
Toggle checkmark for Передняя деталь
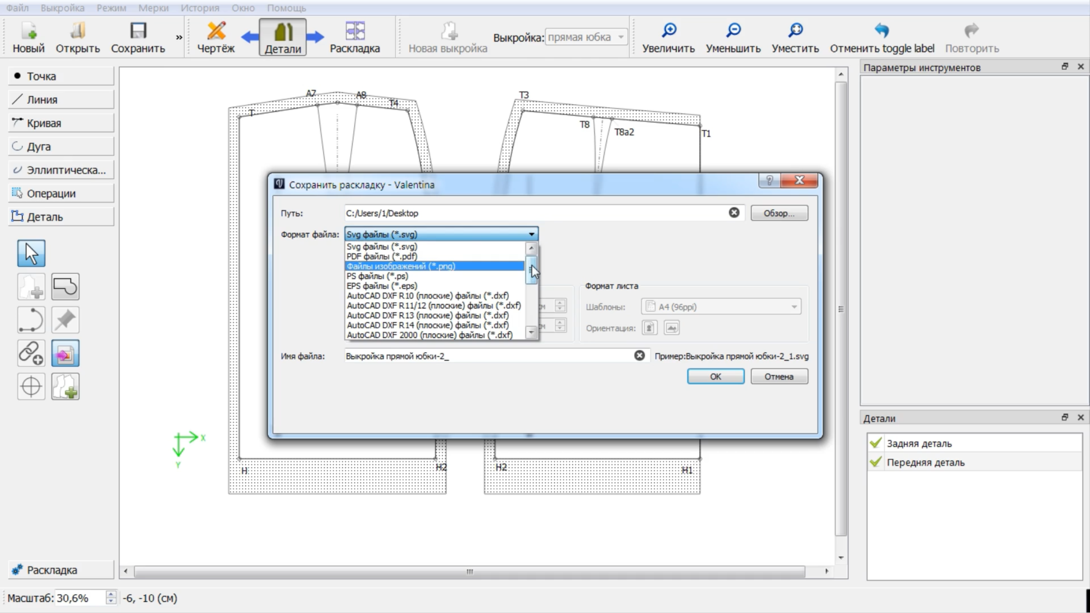[x=876, y=462]
